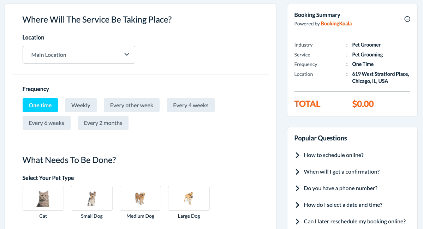The width and height of the screenshot is (423, 229).
Task: Choose the Small Dog pet image
Action: [92, 198]
